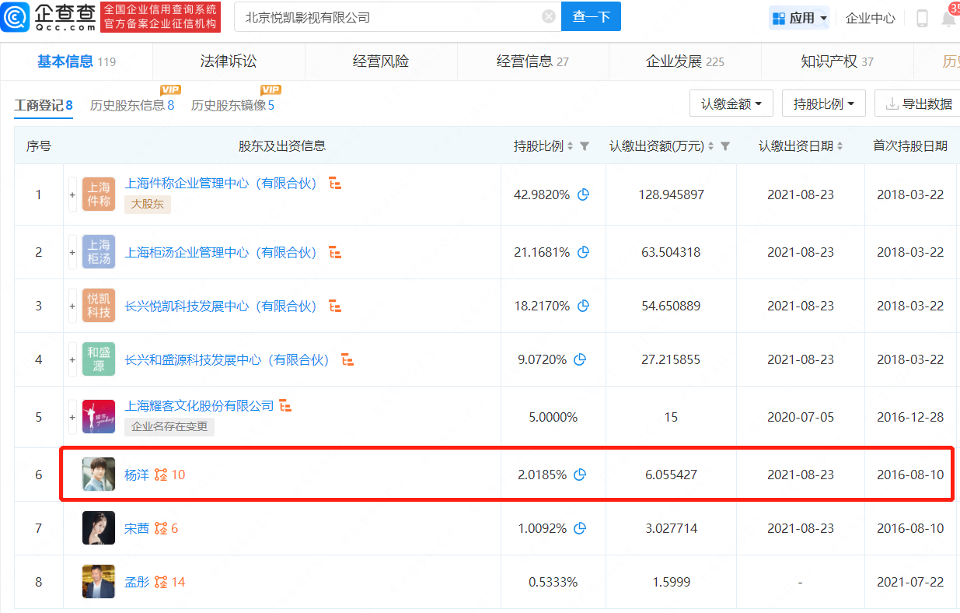Open the 应用 dropdown menu
960x613 pixels.
tap(799, 18)
